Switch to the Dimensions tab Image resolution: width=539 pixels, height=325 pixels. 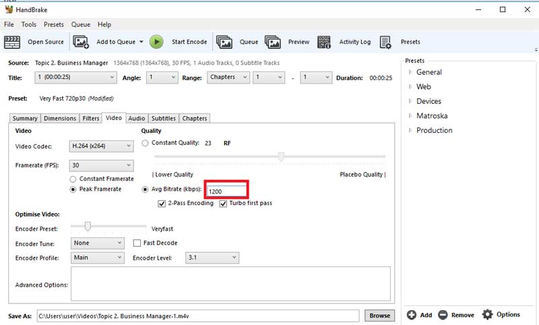[x=60, y=118]
